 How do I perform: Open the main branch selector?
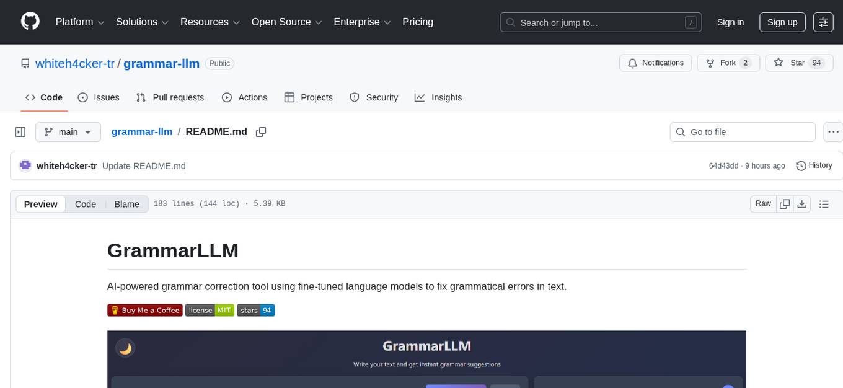[x=68, y=132]
